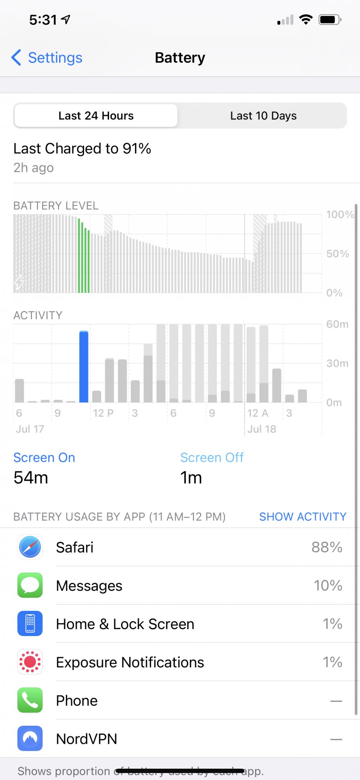Screen dimensions: 360x780
Task: Tap the Home & Lock Screen icon
Action: [x=30, y=623]
